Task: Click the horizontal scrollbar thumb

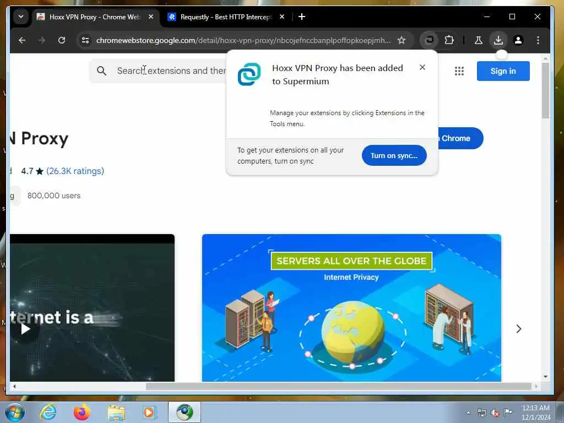Action: tap(339, 386)
